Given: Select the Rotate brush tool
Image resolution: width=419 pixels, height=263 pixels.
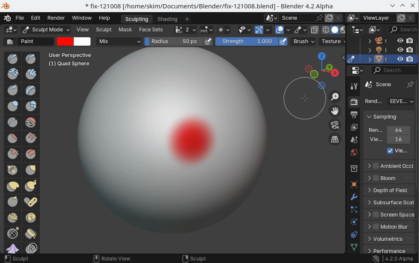Looking at the screenshot, I should tap(31, 217).
